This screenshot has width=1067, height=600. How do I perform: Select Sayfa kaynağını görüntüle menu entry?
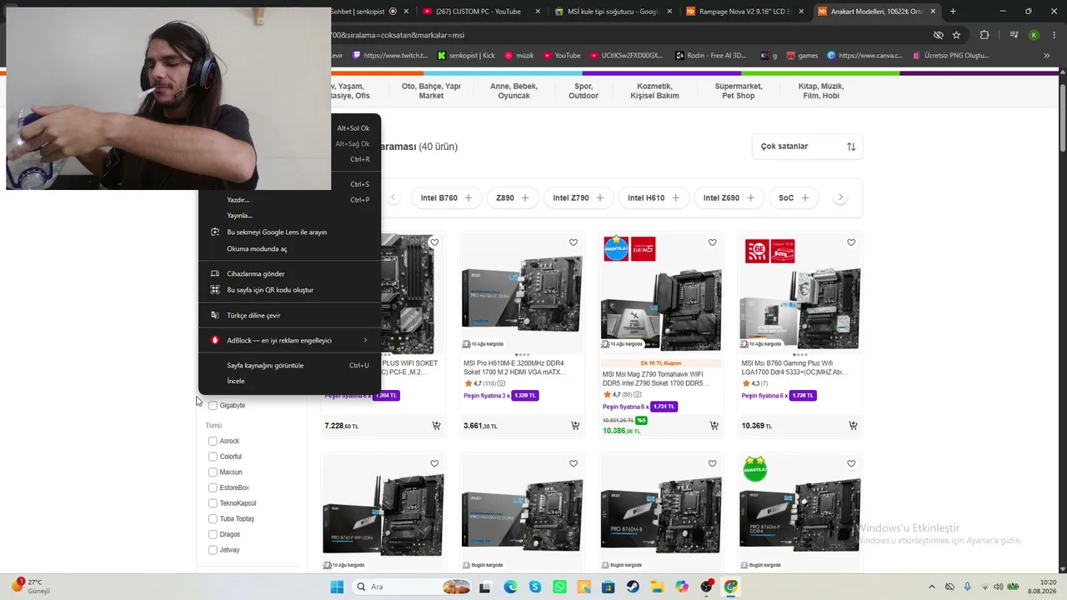289,365
